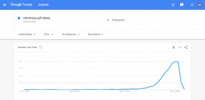Share the Interest over time chart
Screen dimensions: 205x100
[x=186, y=47]
